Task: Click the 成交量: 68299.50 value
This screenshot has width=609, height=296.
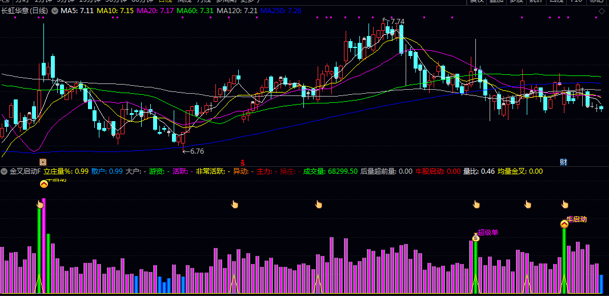Action: point(330,171)
